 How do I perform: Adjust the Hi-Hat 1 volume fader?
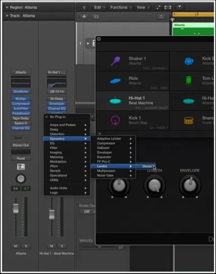click(51, 215)
